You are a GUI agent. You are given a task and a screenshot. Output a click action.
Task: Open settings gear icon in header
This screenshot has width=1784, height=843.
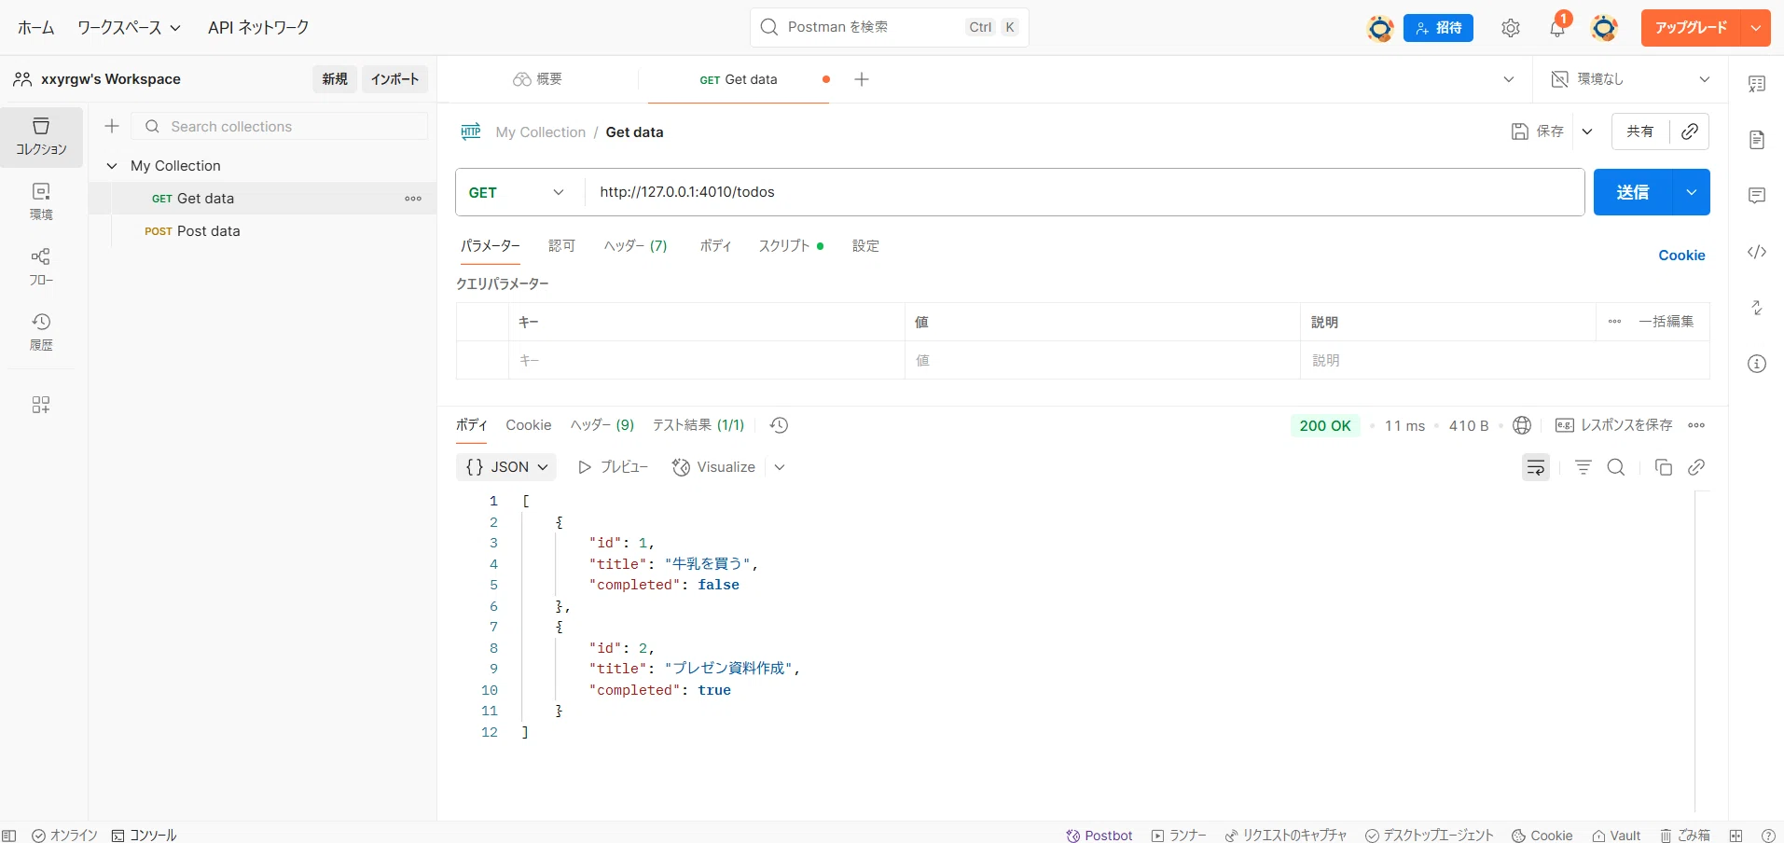(x=1511, y=28)
